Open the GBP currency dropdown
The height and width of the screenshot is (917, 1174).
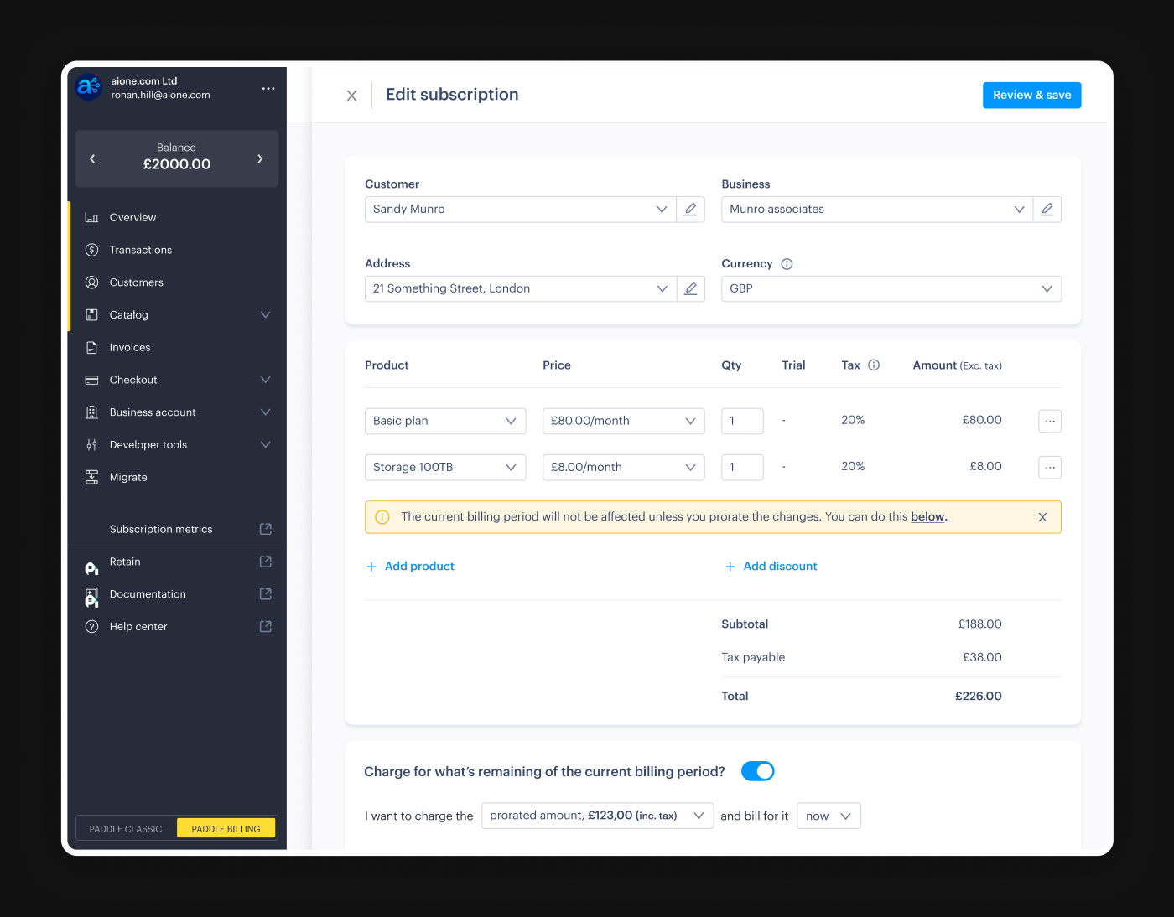pyautogui.click(x=891, y=288)
